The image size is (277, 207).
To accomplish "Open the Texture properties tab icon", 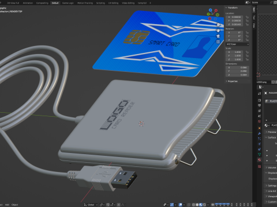I will pos(260,166).
